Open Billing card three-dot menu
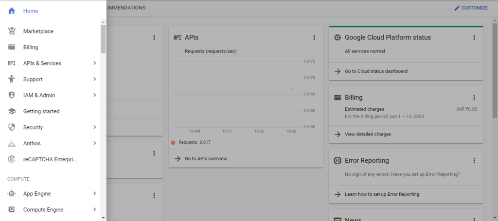Image resolution: width=498 pixels, height=221 pixels. tap(474, 97)
